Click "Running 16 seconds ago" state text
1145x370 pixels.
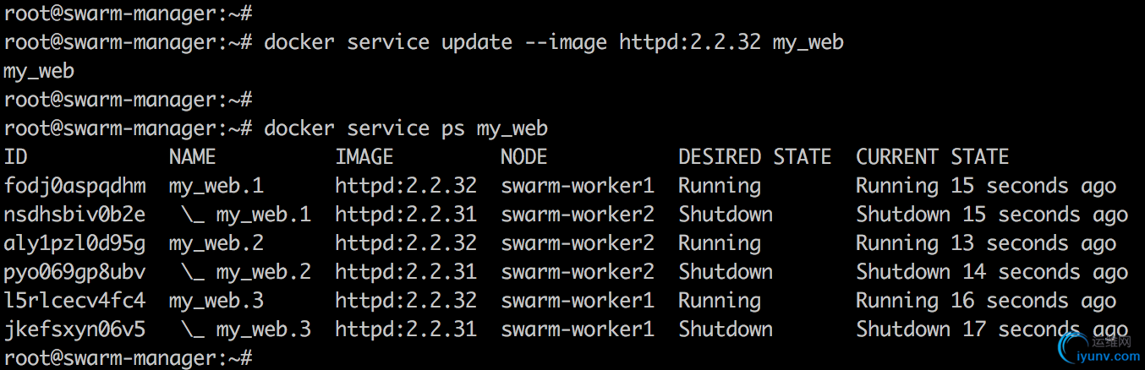tap(986, 301)
